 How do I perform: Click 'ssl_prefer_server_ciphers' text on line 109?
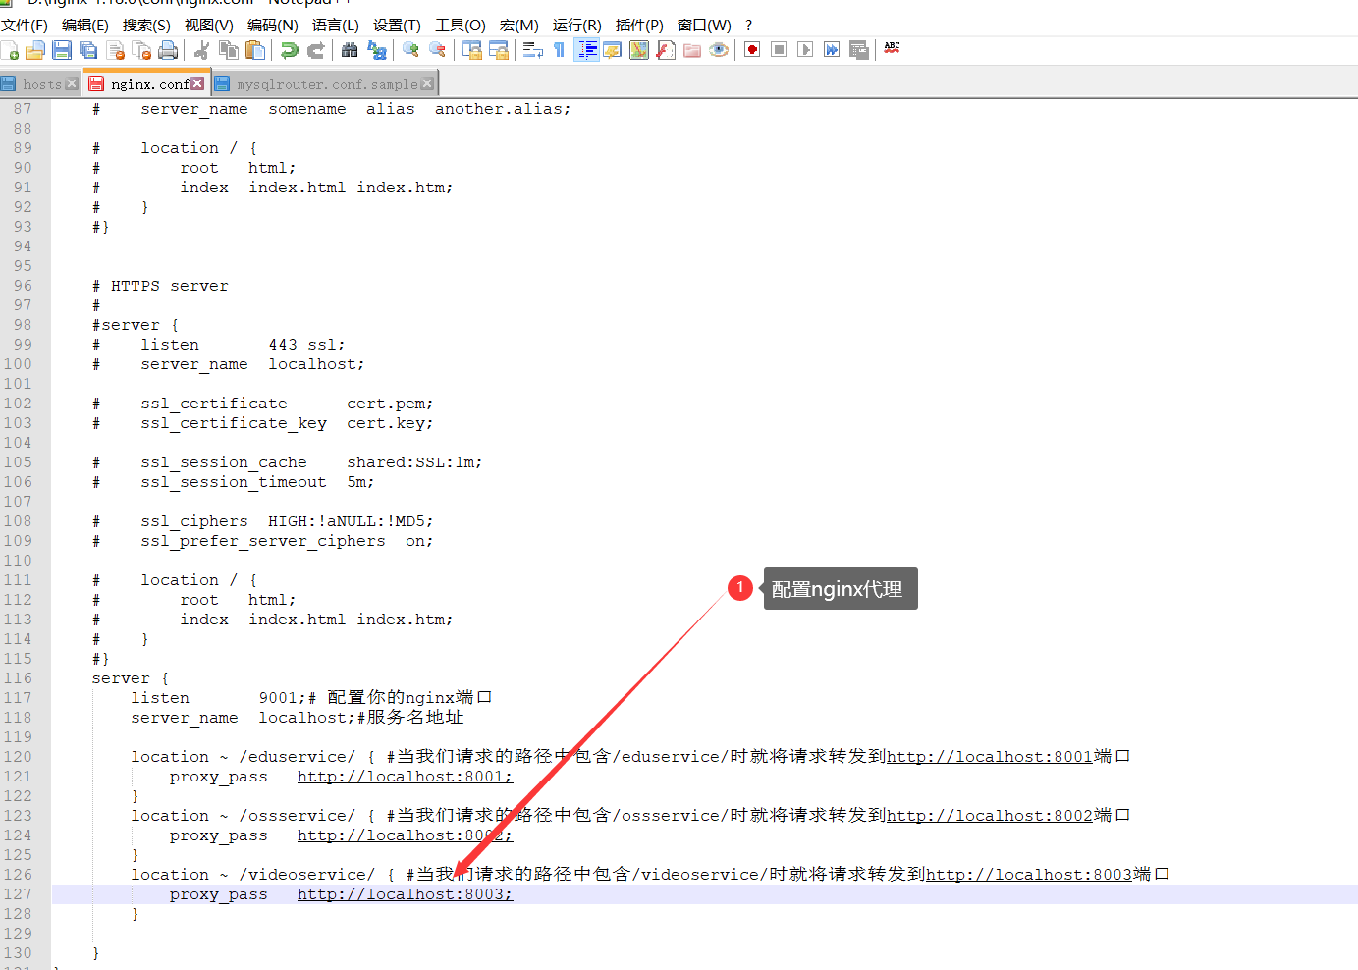[263, 541]
